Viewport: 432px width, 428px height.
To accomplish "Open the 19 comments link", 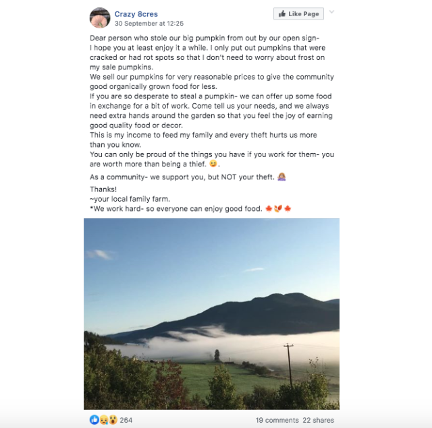I will (x=277, y=420).
